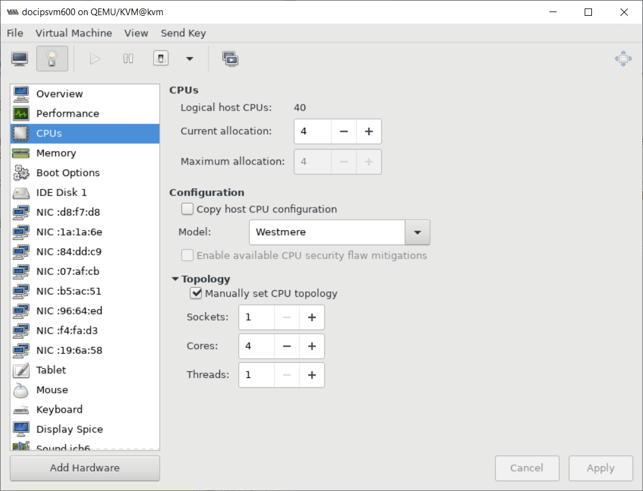Click the Cores value input field
This screenshot has width=643, height=491.
point(256,346)
